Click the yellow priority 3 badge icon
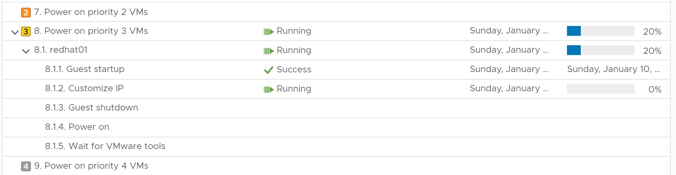This screenshot has height=175, width=676. point(26,31)
